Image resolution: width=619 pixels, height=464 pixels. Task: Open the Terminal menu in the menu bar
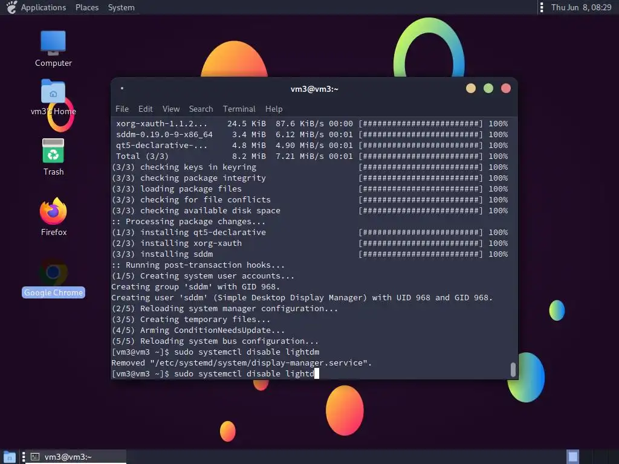239,109
